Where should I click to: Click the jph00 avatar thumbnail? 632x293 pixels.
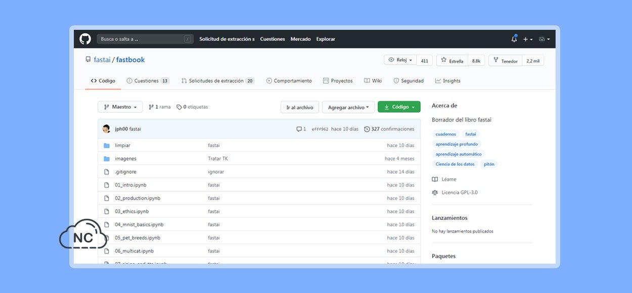click(x=106, y=129)
